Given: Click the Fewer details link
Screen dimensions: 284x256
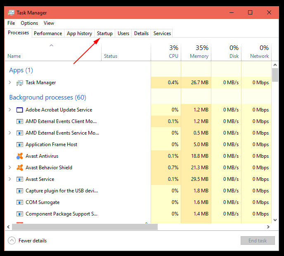Looking at the screenshot, I should pos(33,241).
